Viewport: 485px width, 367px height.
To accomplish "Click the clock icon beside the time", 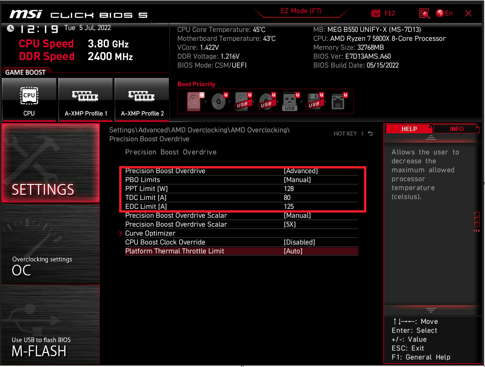I will tap(10, 29).
